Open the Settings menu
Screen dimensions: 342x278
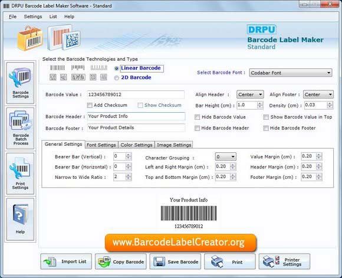[33, 17]
